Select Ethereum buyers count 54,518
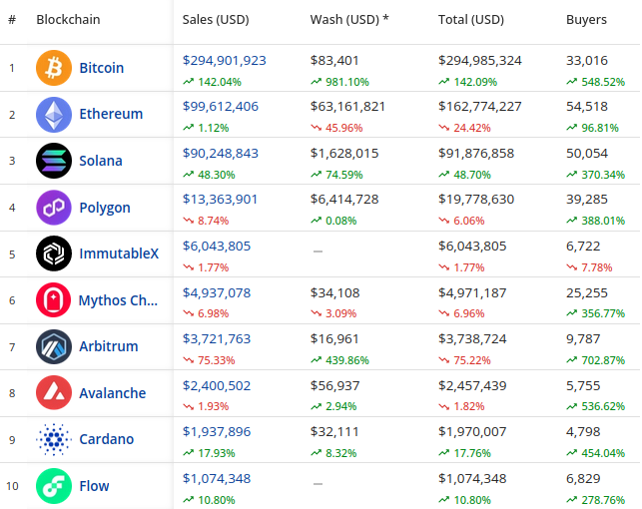642x509 pixels. [x=587, y=107]
